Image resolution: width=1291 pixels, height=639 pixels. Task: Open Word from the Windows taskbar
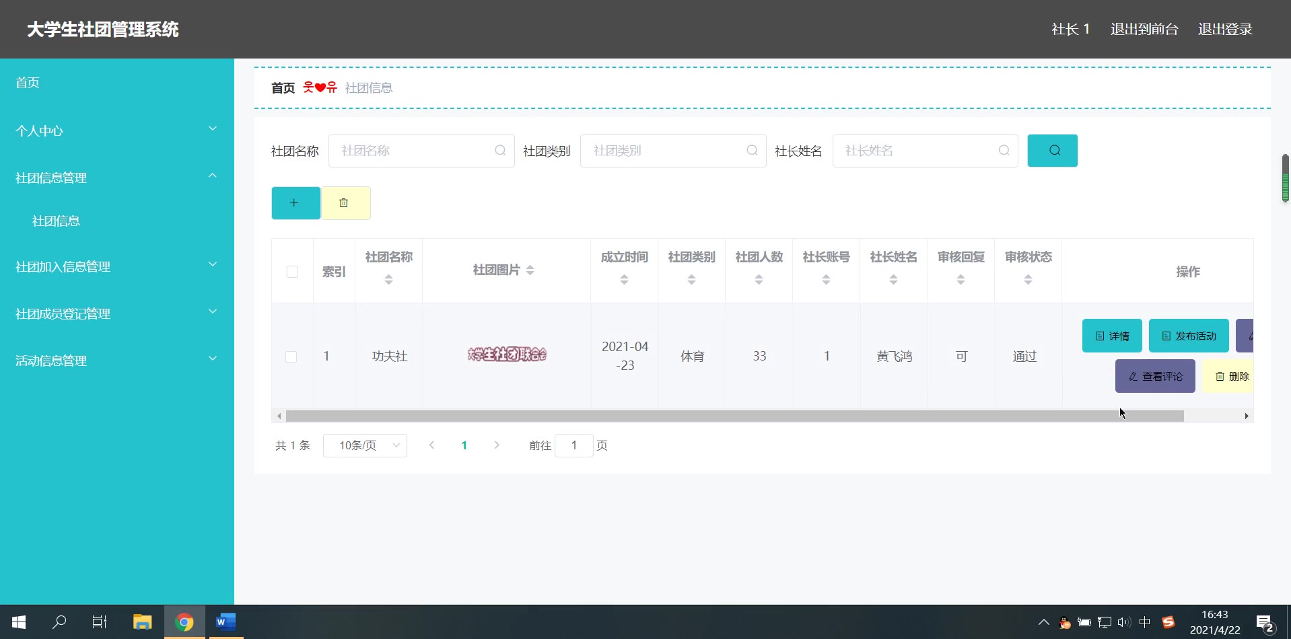click(225, 622)
